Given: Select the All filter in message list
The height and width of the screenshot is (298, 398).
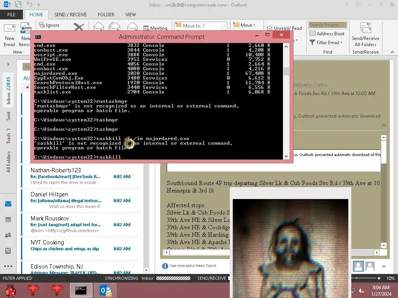Looking at the screenshot, I should click(x=26, y=78).
